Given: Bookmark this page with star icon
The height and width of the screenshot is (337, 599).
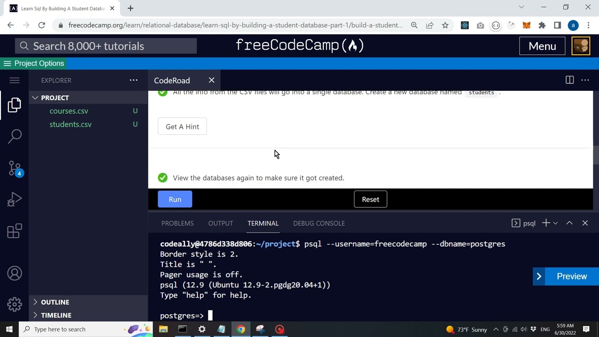Looking at the screenshot, I should click(x=445, y=25).
